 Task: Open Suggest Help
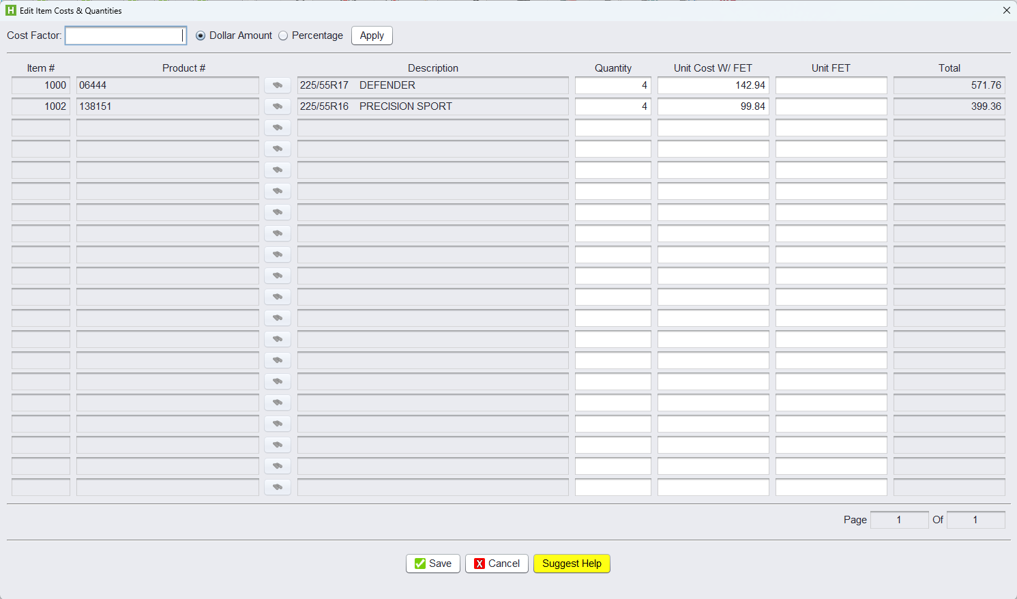point(572,564)
